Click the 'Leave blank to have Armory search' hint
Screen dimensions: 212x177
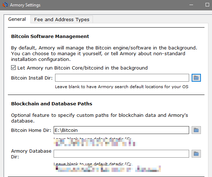(x=122, y=87)
